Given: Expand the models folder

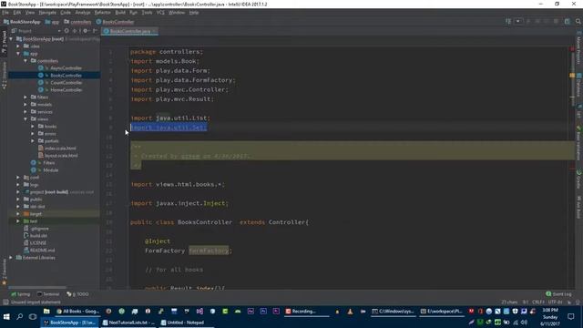Looking at the screenshot, I should [x=26, y=105].
